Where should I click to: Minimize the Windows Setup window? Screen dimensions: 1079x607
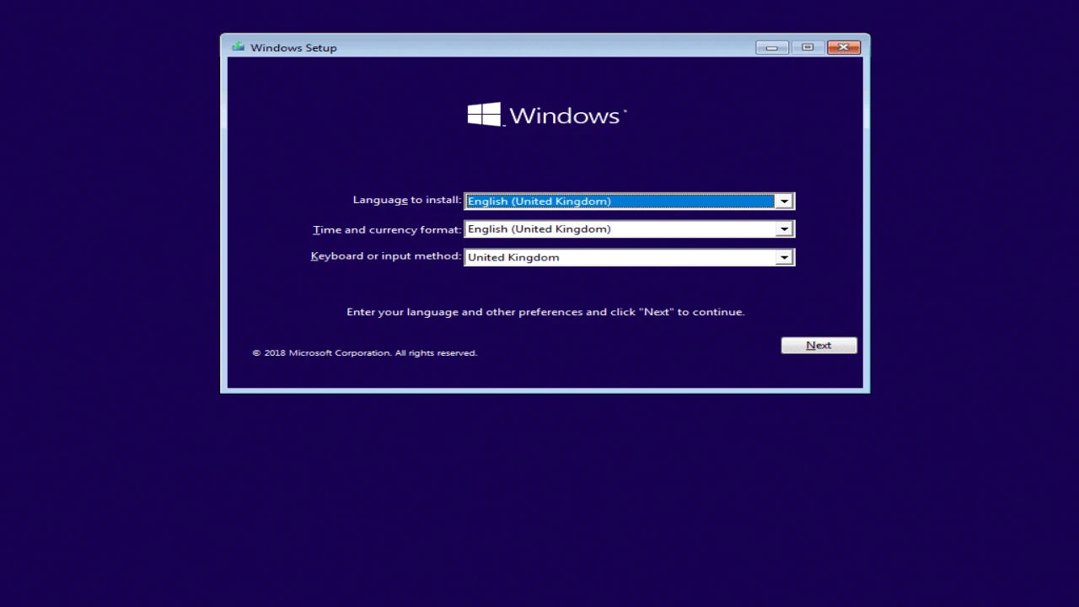click(x=771, y=47)
